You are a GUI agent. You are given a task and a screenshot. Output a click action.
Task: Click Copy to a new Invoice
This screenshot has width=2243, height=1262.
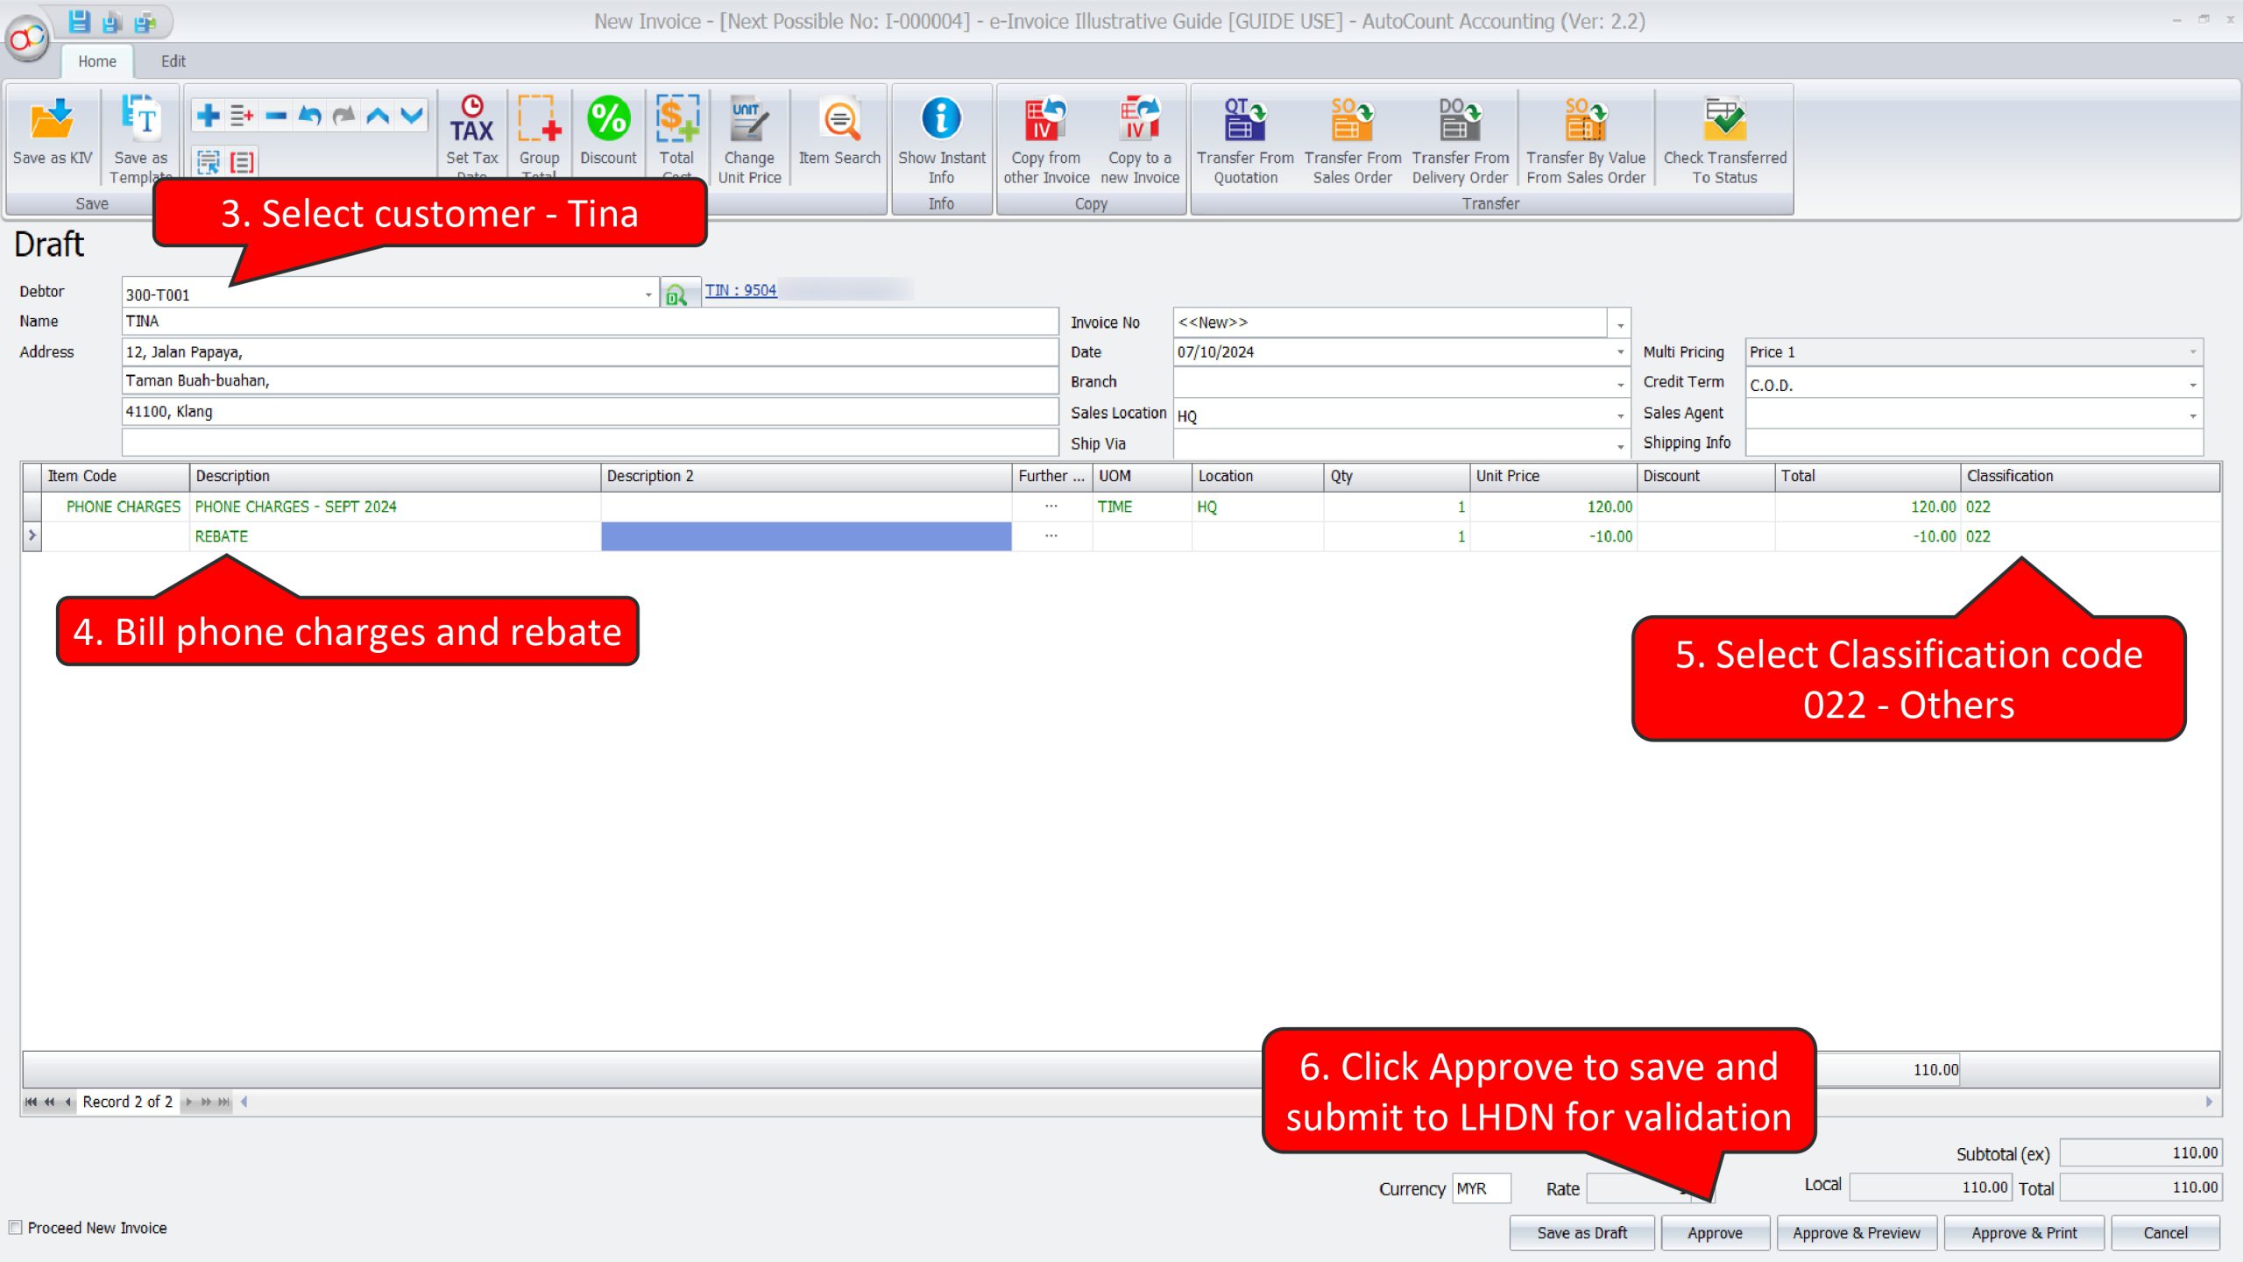click(x=1139, y=138)
